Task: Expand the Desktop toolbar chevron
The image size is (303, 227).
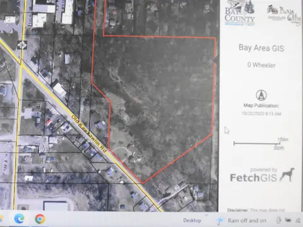Action: click(206, 215)
